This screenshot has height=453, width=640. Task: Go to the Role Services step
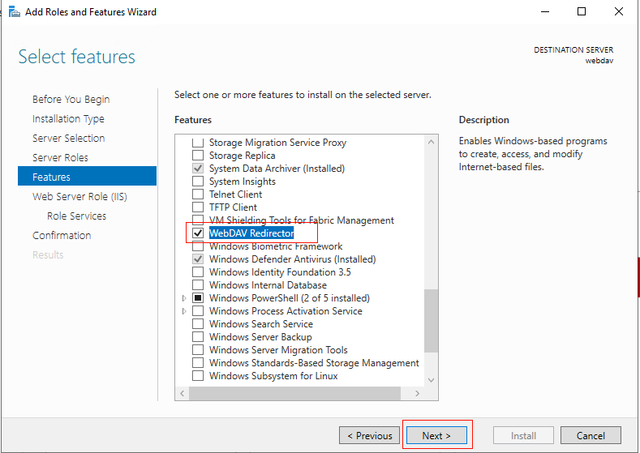(76, 216)
